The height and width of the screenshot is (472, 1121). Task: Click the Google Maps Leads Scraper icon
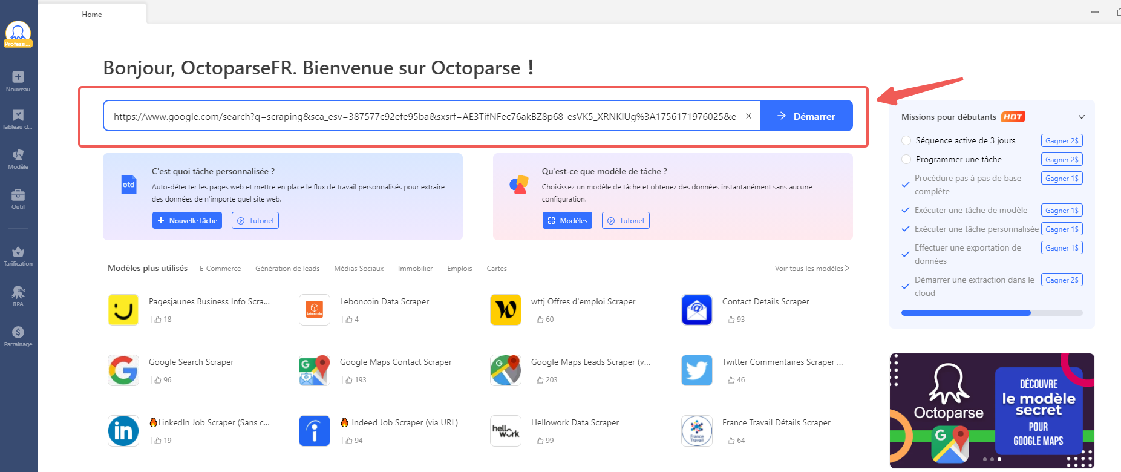click(506, 370)
